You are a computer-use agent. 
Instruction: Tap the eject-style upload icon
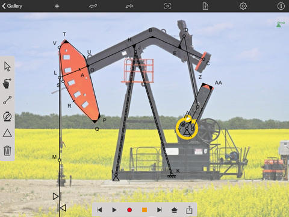click(175, 210)
